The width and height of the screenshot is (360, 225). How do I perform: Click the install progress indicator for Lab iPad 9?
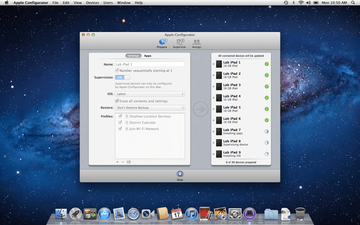tap(266, 154)
